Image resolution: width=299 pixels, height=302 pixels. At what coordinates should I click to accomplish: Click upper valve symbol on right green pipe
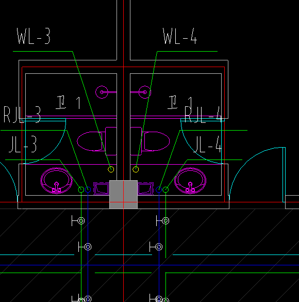tap(163, 221)
